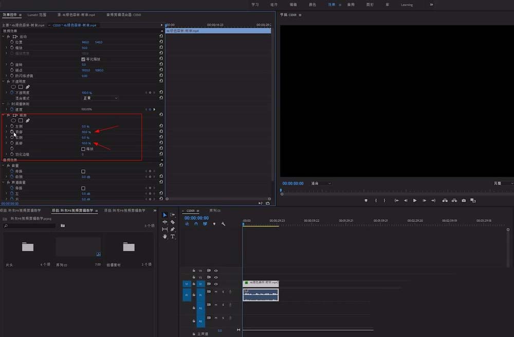
Task: Reset the 运动 effect parameters
Action: (161, 37)
